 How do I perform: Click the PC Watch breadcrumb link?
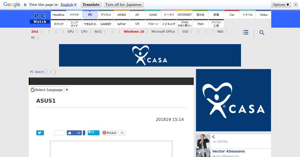pyautogui.click(x=37, y=72)
